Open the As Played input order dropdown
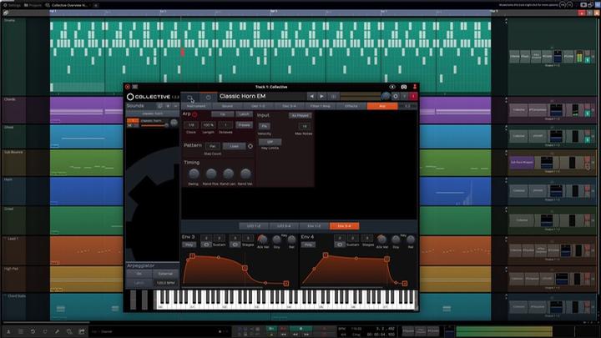Image resolution: width=601 pixels, height=338 pixels. (300, 115)
